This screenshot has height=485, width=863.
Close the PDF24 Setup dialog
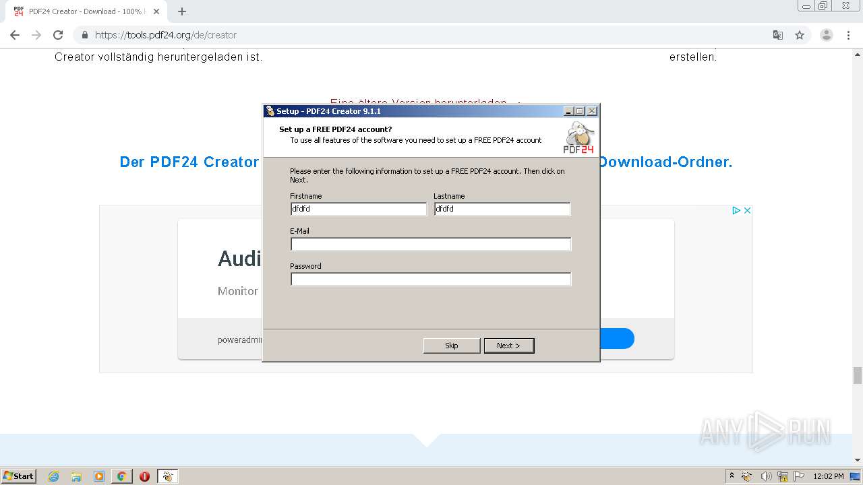click(x=592, y=111)
